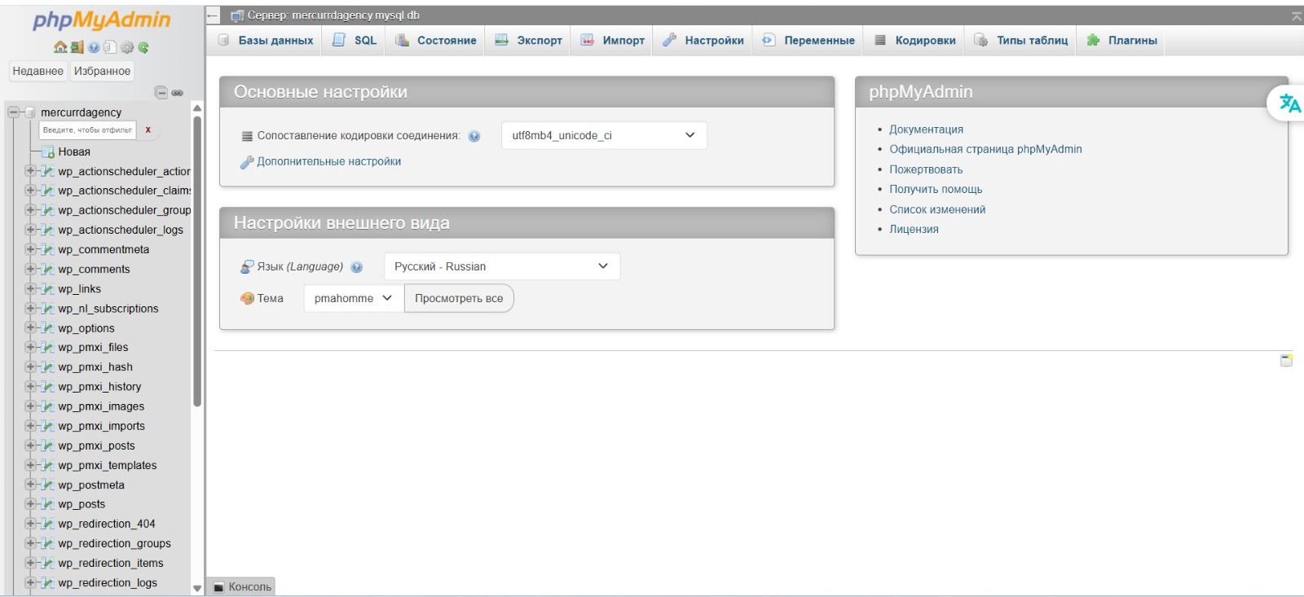Open Дополнительные настройки link
This screenshot has width=1304, height=597.
(x=328, y=161)
